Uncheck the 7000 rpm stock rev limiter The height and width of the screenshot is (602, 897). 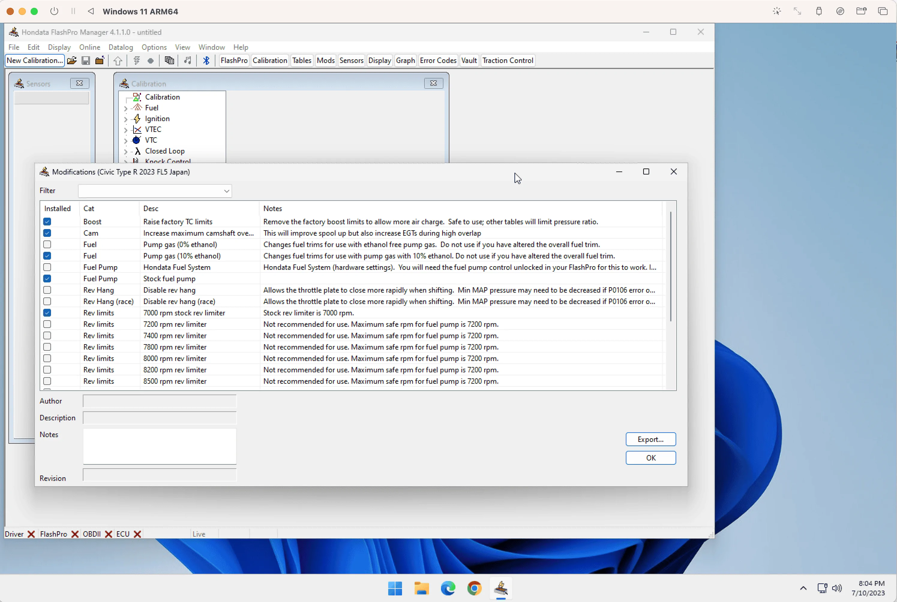tap(47, 313)
